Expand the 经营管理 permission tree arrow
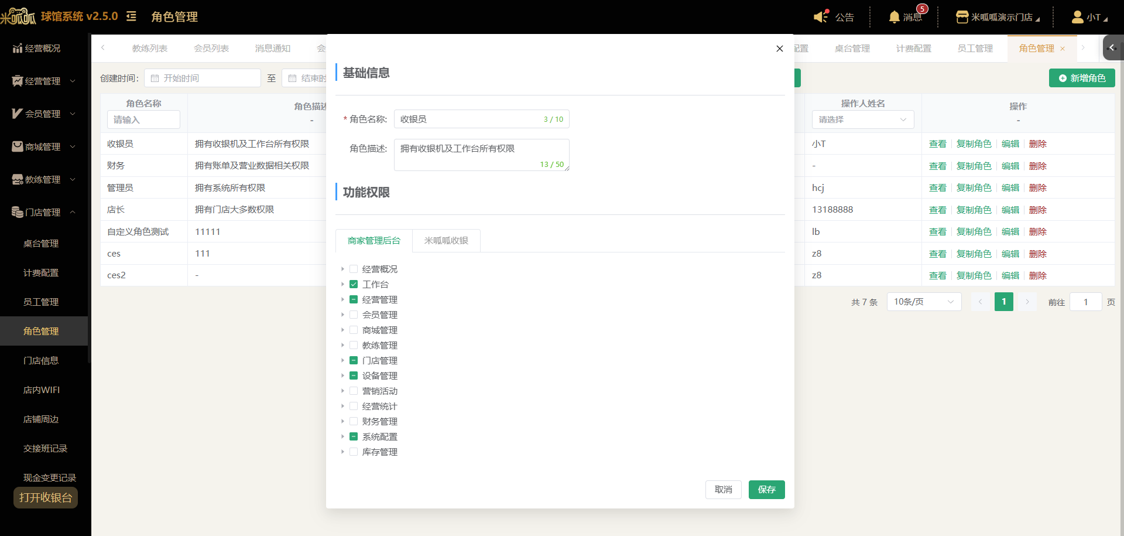 coord(342,299)
